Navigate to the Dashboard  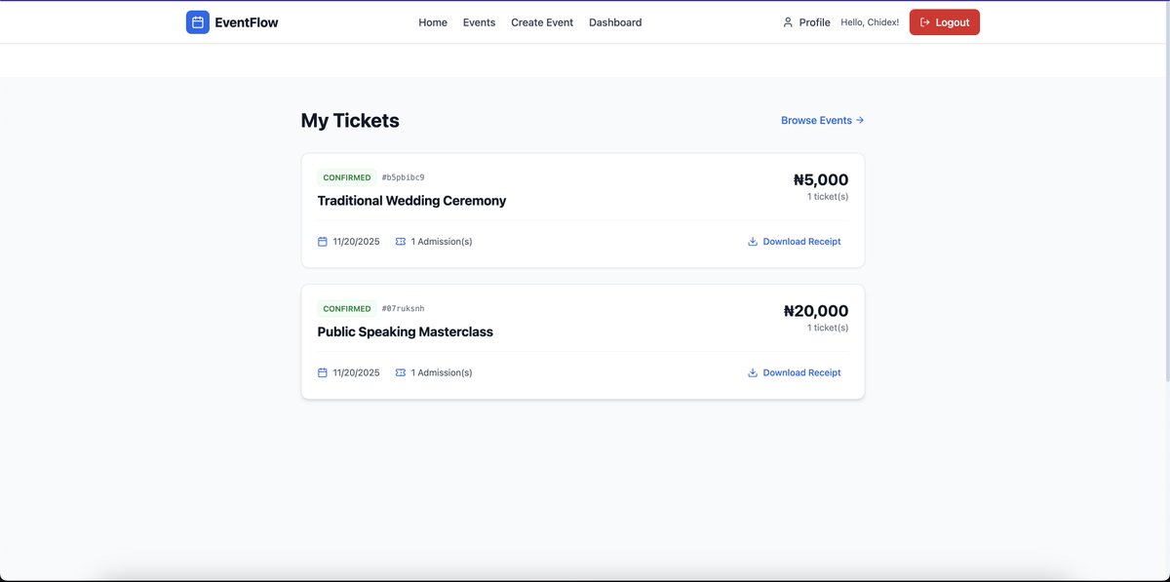(615, 22)
